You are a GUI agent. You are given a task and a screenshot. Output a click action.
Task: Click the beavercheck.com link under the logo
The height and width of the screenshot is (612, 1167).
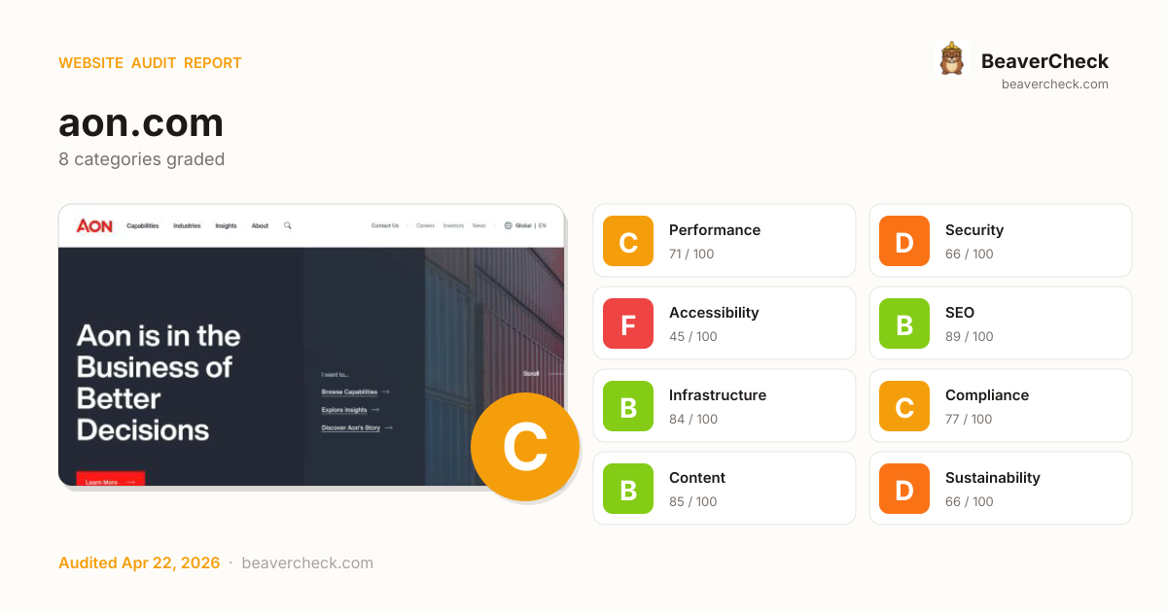(x=1054, y=85)
